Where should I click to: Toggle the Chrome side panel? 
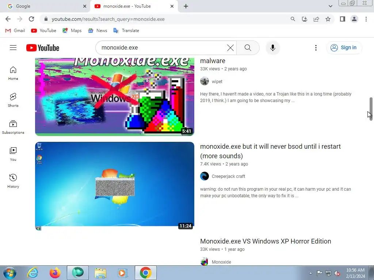pyautogui.click(x=343, y=19)
